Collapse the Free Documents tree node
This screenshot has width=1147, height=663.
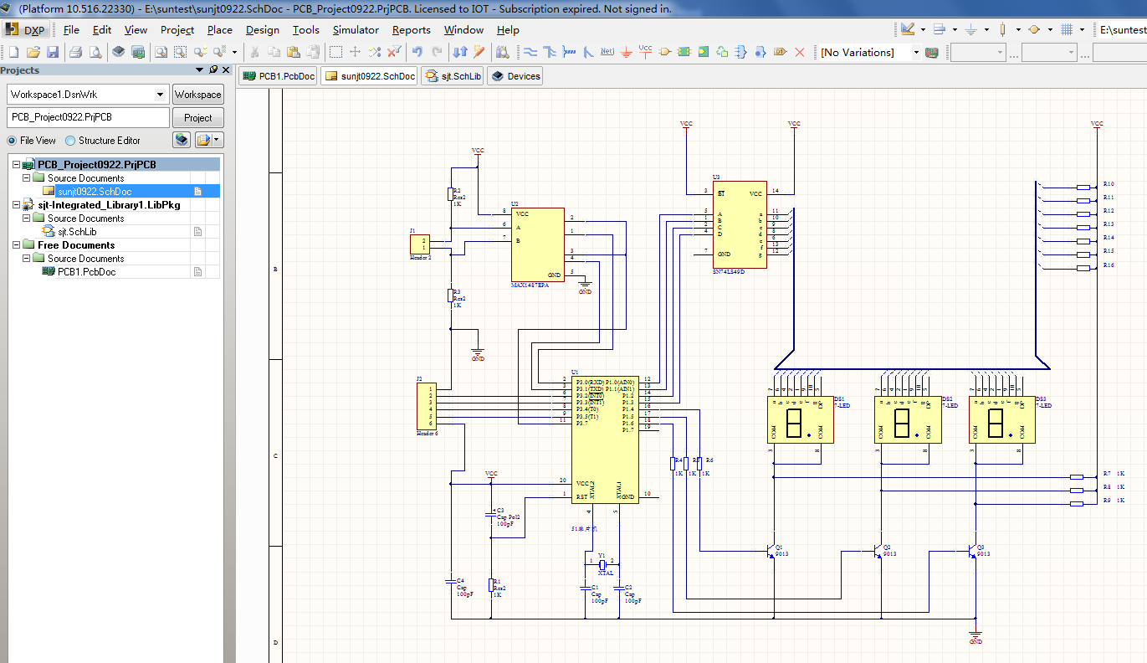16,245
